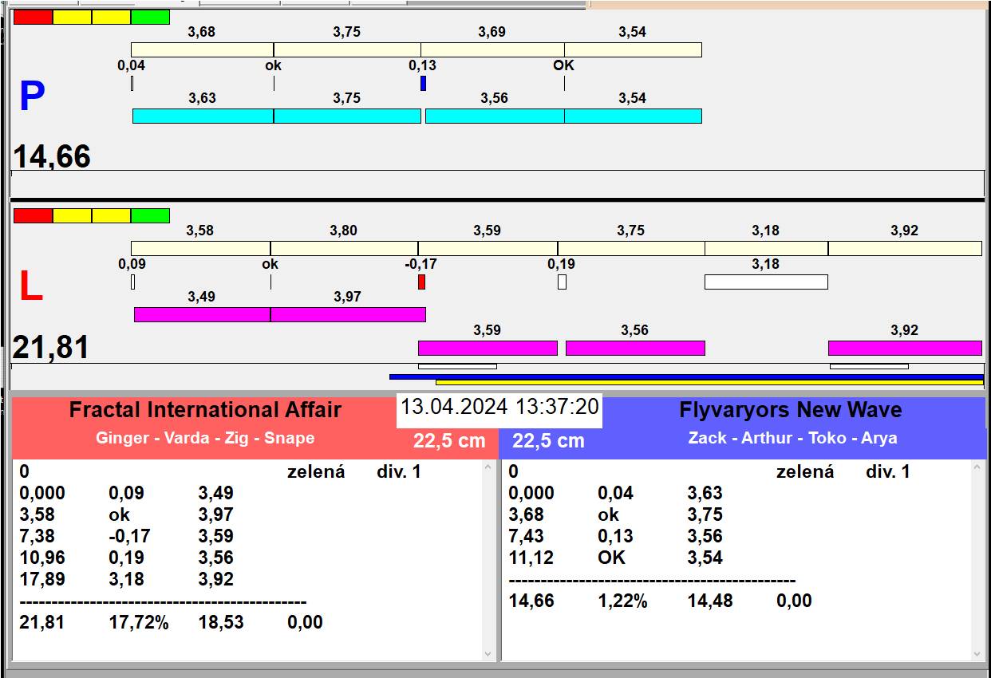Select the red -0,17 fault marker in lane L
This screenshot has width=991, height=678.
point(421,282)
